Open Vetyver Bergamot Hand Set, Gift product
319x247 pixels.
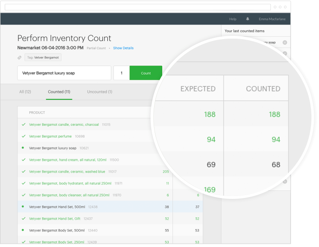(54, 219)
